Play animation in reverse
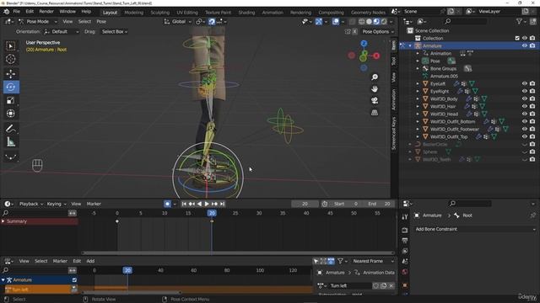 click(x=199, y=204)
